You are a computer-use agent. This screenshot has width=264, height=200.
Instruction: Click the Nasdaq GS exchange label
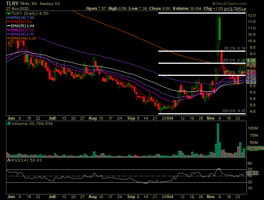pyautogui.click(x=50, y=3)
